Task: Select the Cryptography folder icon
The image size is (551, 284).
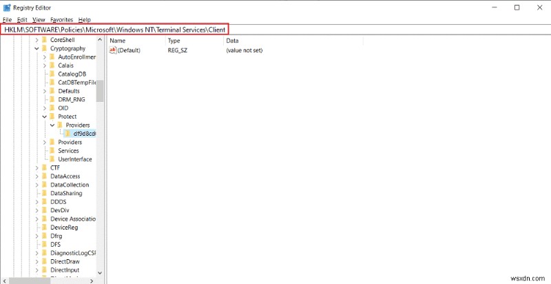Action: pos(44,48)
